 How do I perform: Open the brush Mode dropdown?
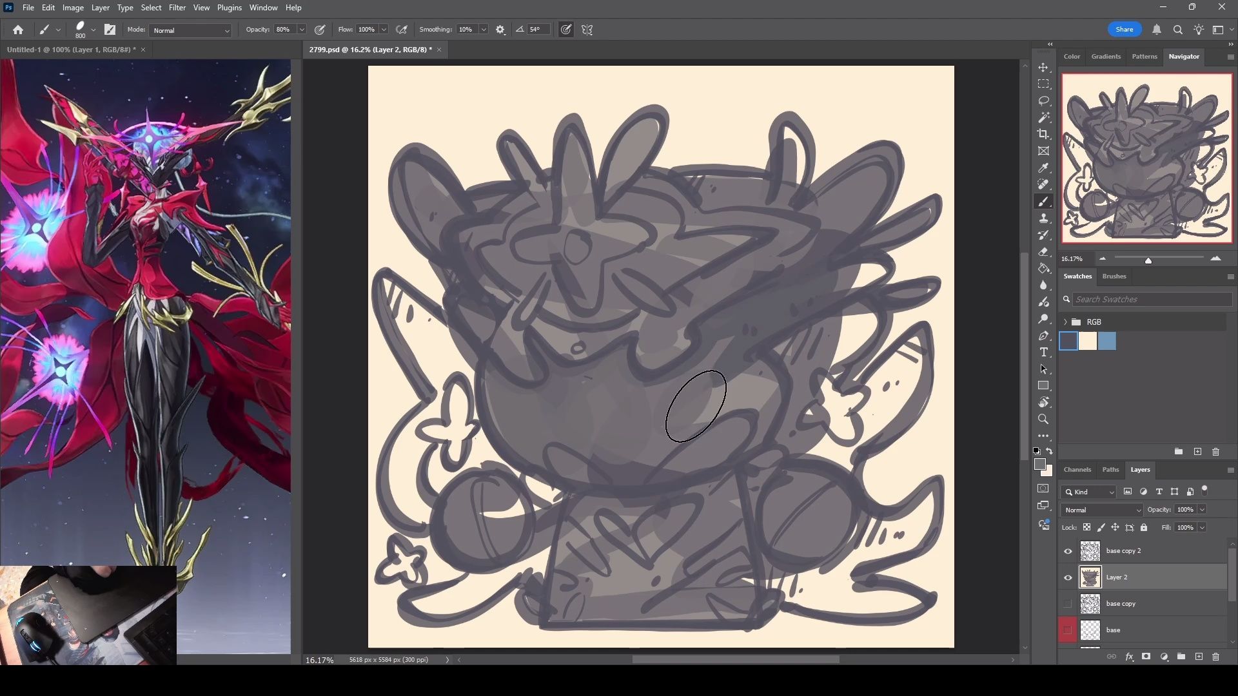point(190,30)
